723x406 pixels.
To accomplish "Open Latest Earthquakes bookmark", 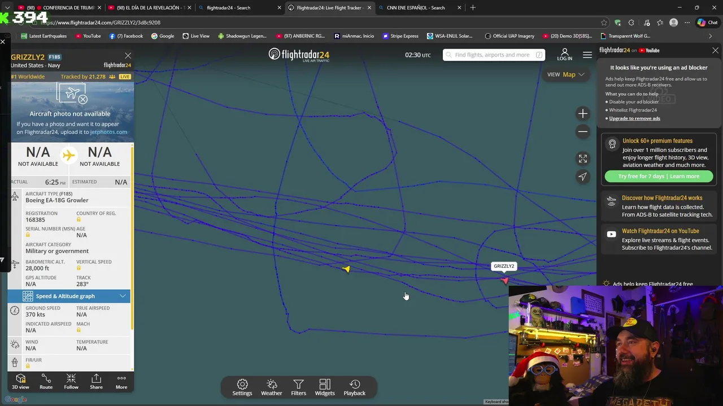I will coord(44,36).
